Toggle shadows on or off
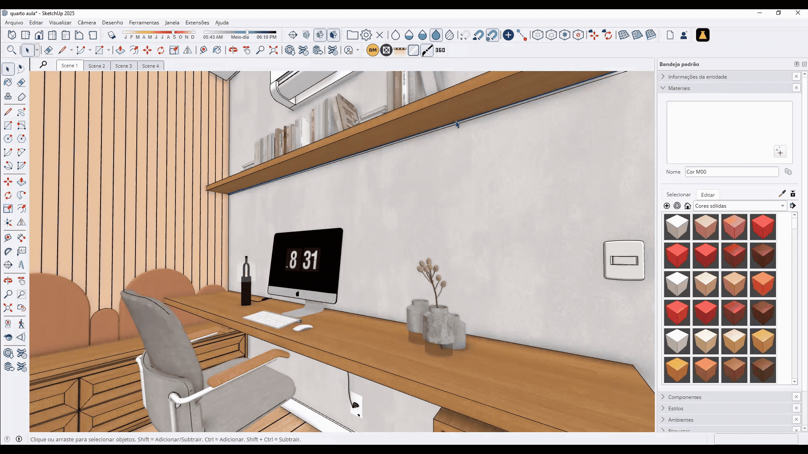Screen dimensions: 808x454 pyautogui.click(x=112, y=35)
